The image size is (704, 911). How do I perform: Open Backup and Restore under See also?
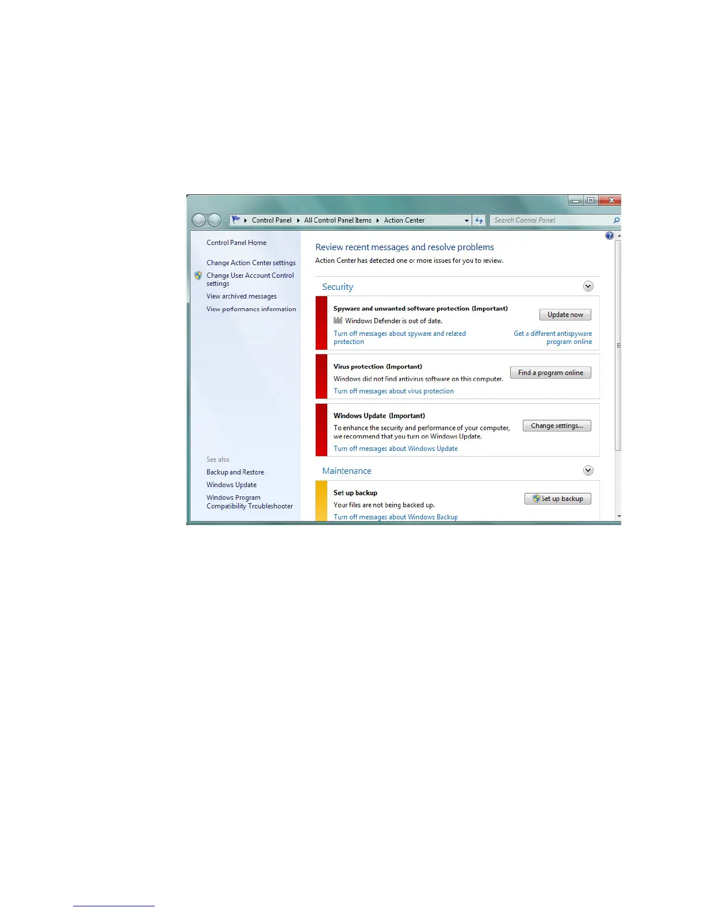(x=235, y=472)
